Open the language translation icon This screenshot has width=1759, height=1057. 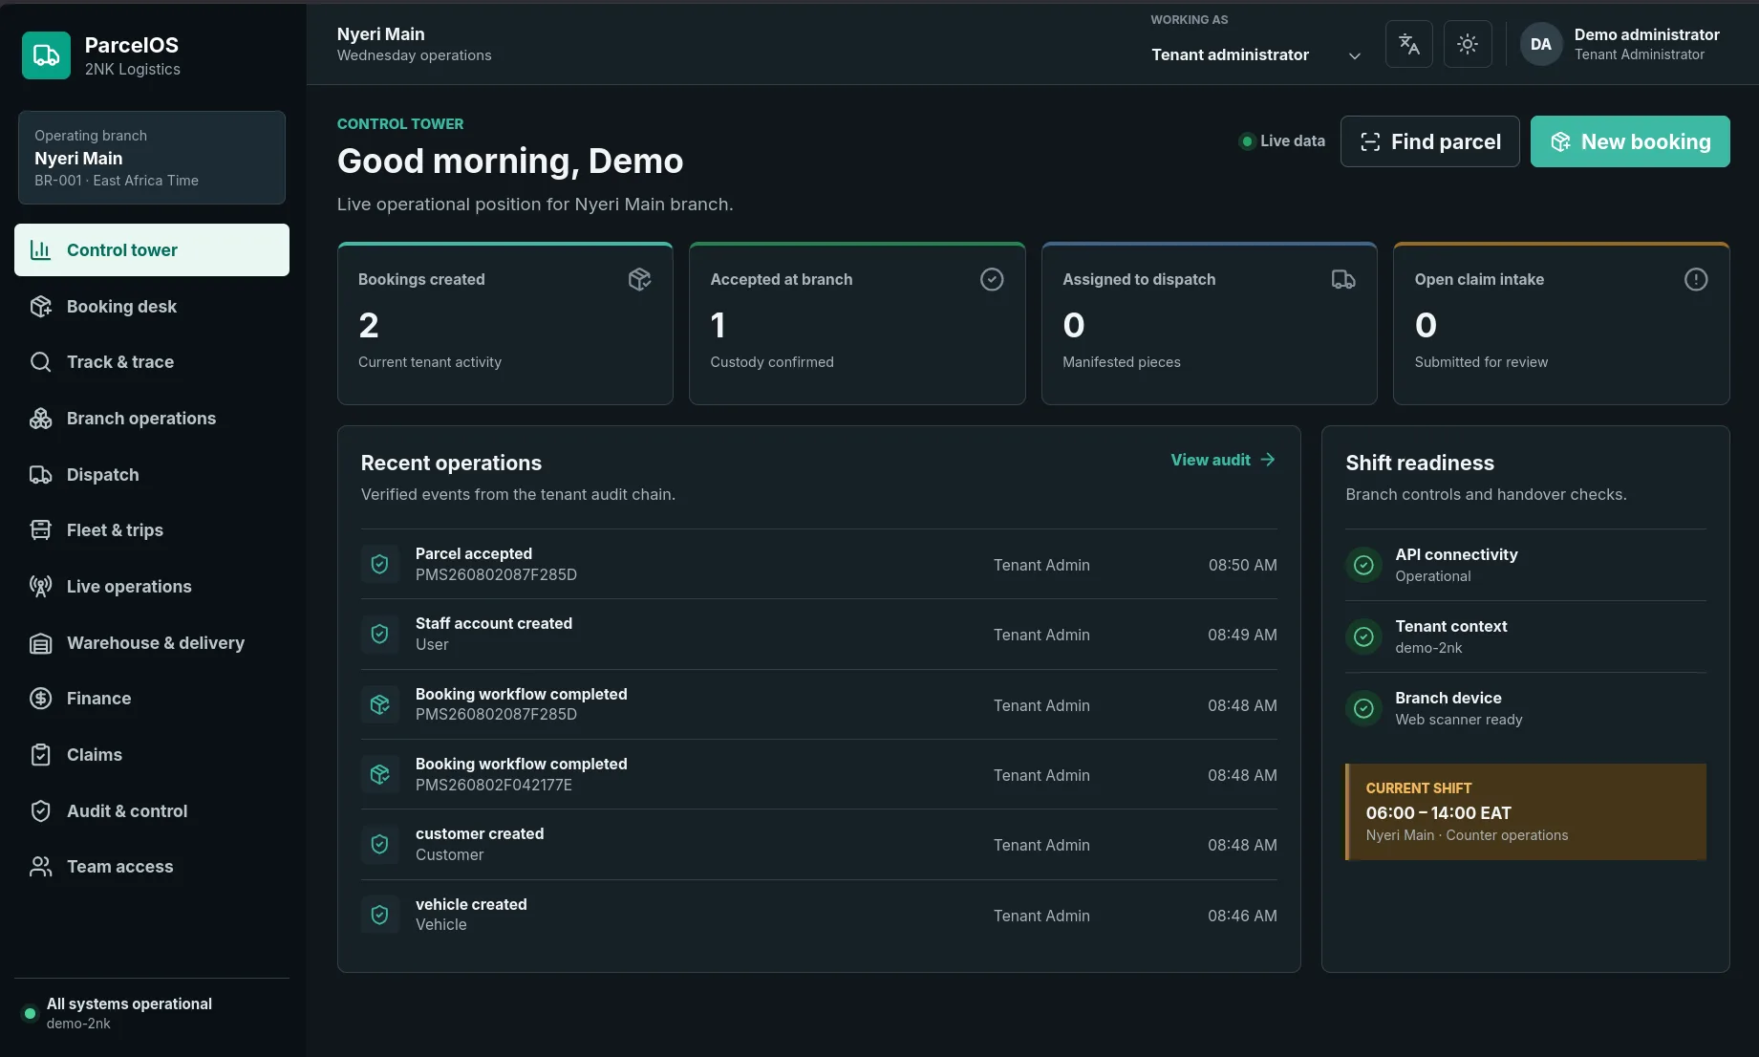[1409, 44]
